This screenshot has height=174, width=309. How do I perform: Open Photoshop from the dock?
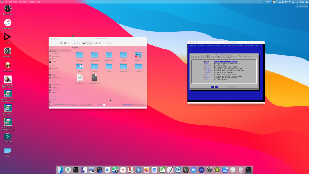(201, 170)
